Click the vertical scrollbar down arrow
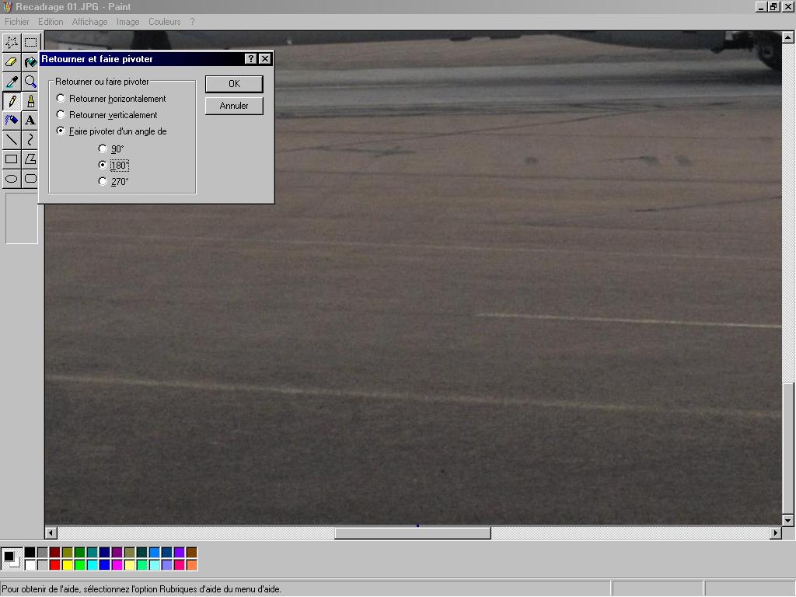Viewport: 796px width, 597px height. (788, 520)
